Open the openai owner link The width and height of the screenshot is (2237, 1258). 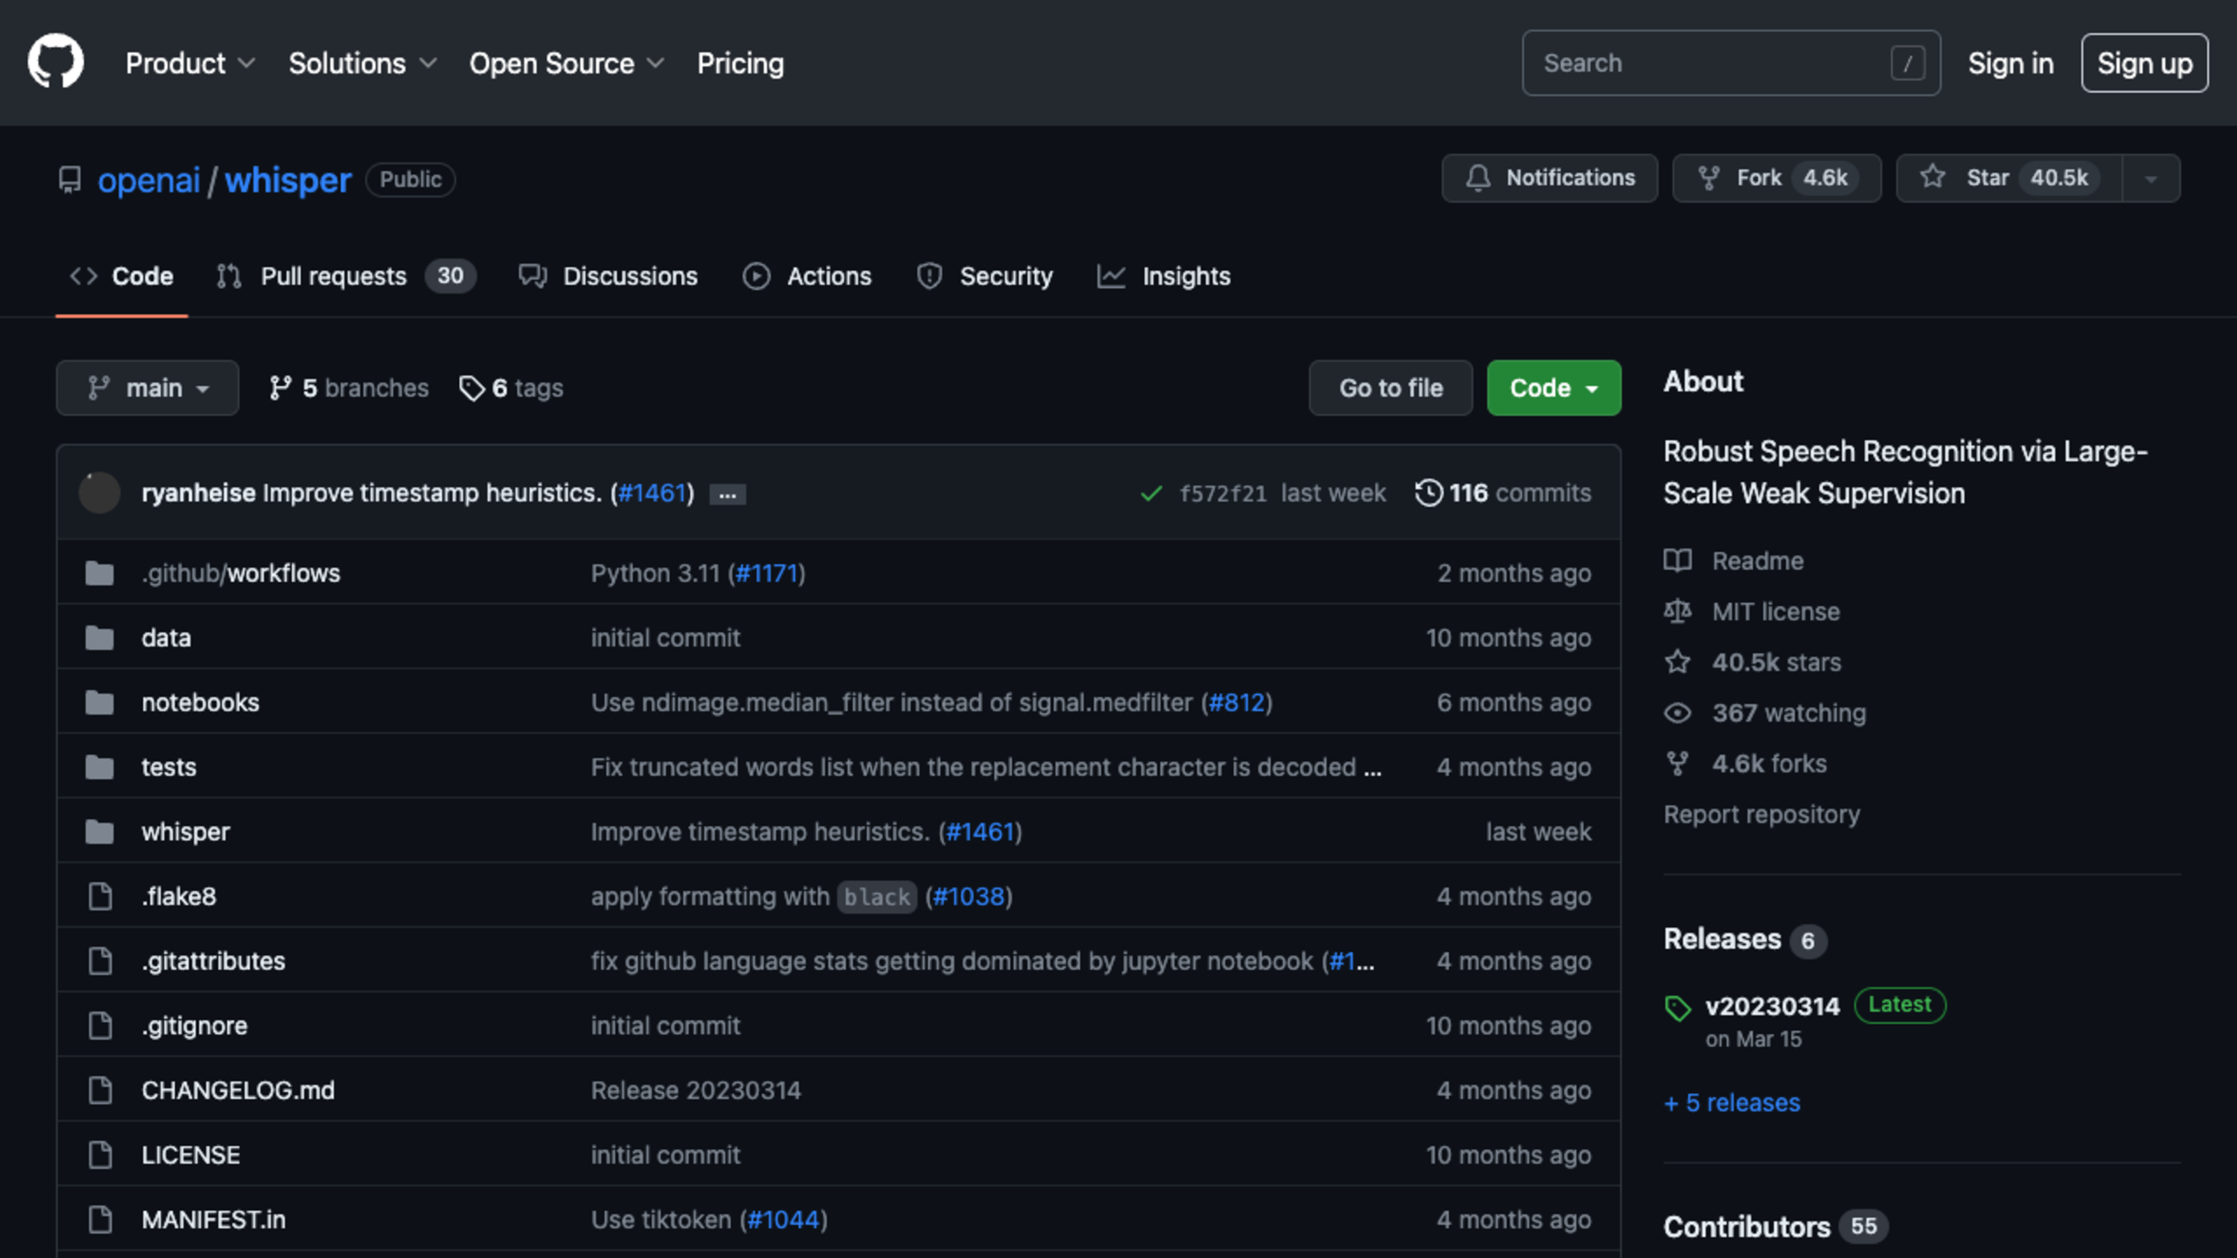[x=149, y=180]
